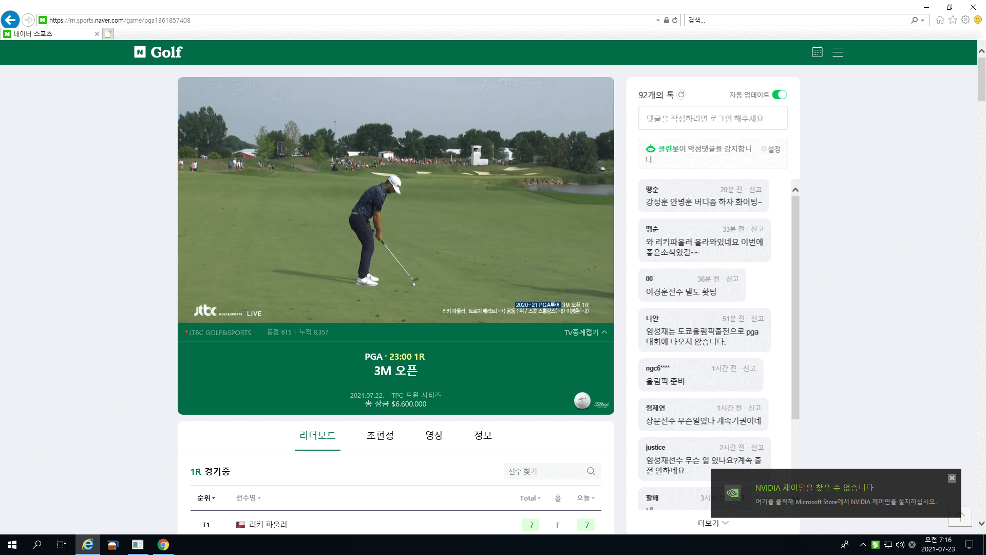The width and height of the screenshot is (986, 555).
Task: Close the 네이버 스포츠 browser tab
Action: (97, 34)
